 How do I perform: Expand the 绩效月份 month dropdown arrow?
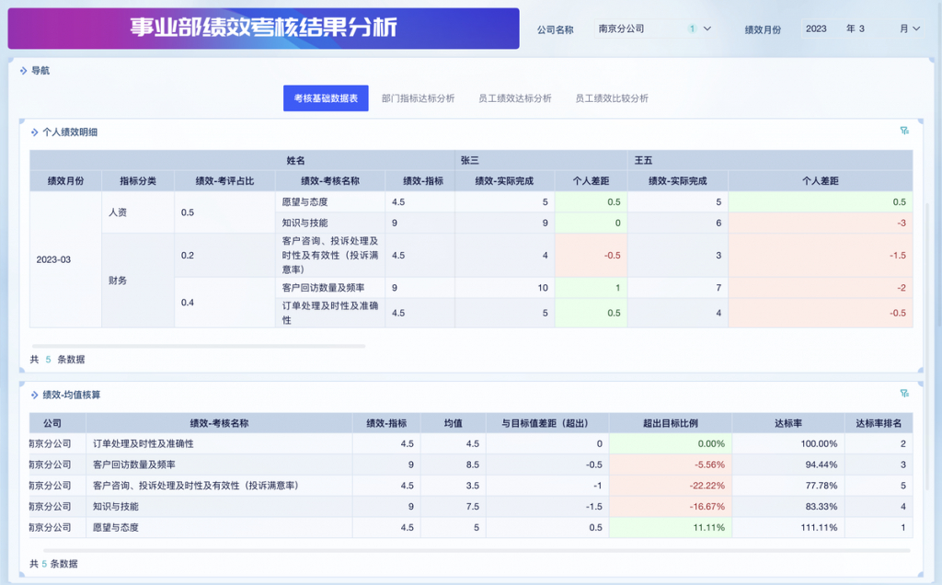[x=915, y=29]
